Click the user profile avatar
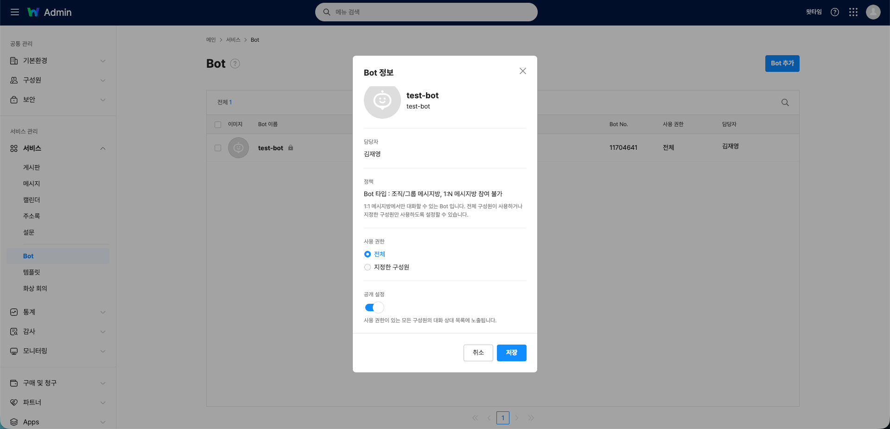 pyautogui.click(x=873, y=12)
